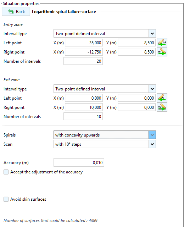The width and height of the screenshot is (184, 228).
Task: Click the Entry zone left point Y field
Action: coord(136,43)
